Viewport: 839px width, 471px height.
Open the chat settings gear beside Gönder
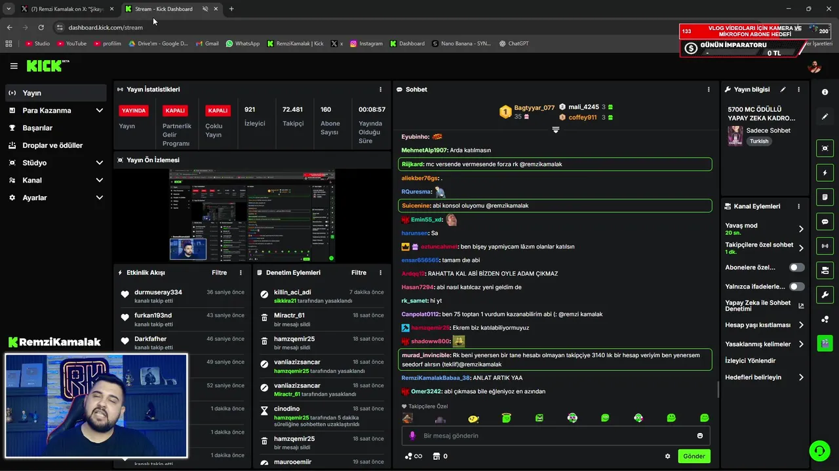pos(668,457)
